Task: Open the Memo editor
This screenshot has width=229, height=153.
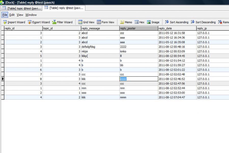Action: click(126, 22)
